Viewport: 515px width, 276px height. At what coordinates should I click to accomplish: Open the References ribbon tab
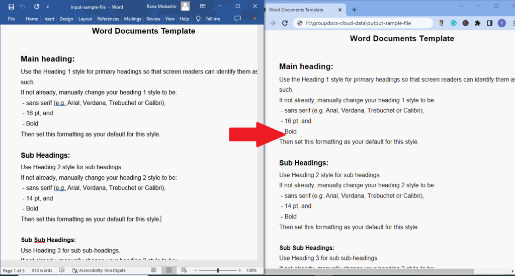(108, 19)
